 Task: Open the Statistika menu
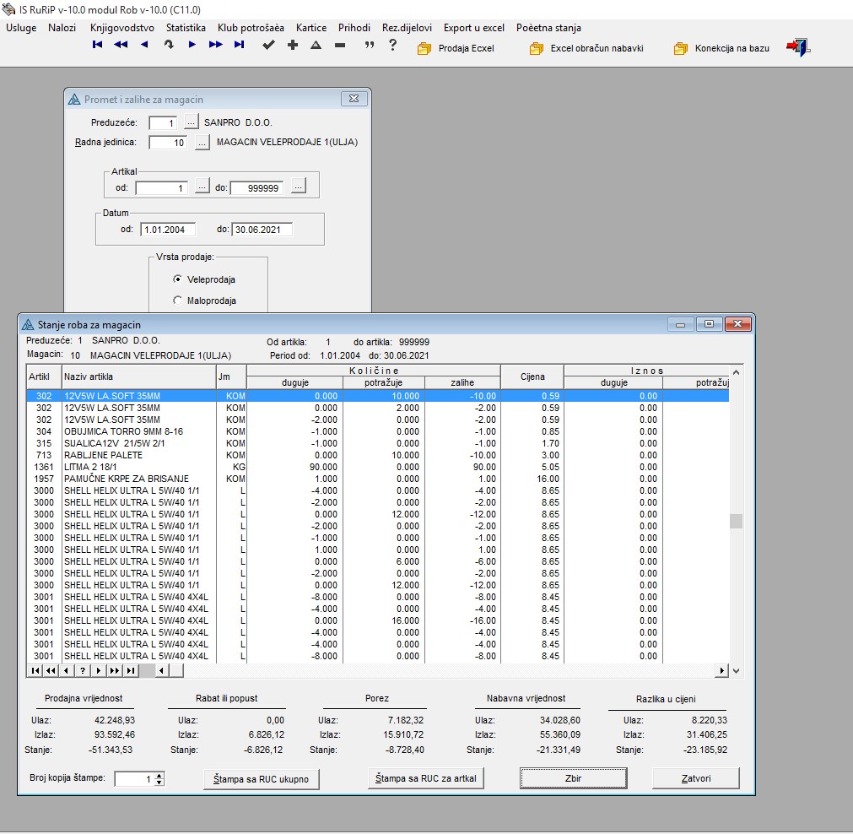click(186, 28)
